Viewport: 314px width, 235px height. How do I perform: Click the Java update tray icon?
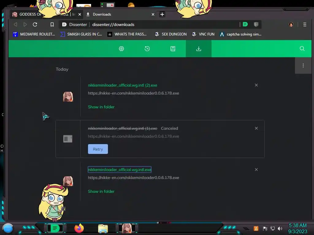tap(256, 228)
